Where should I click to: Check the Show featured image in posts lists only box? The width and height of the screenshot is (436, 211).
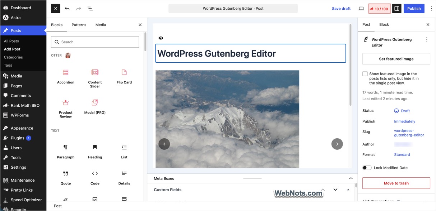[x=365, y=74]
